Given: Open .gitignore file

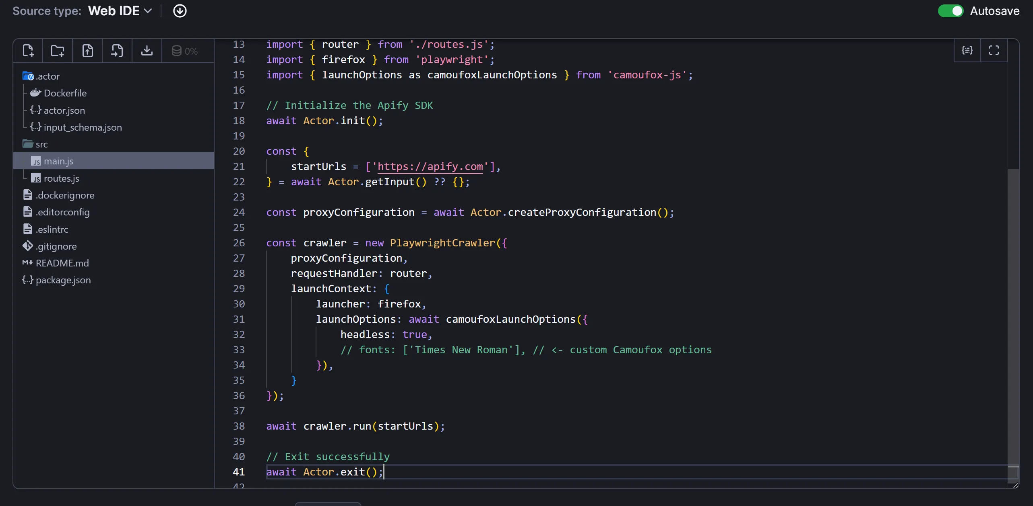Looking at the screenshot, I should pos(50,246).
